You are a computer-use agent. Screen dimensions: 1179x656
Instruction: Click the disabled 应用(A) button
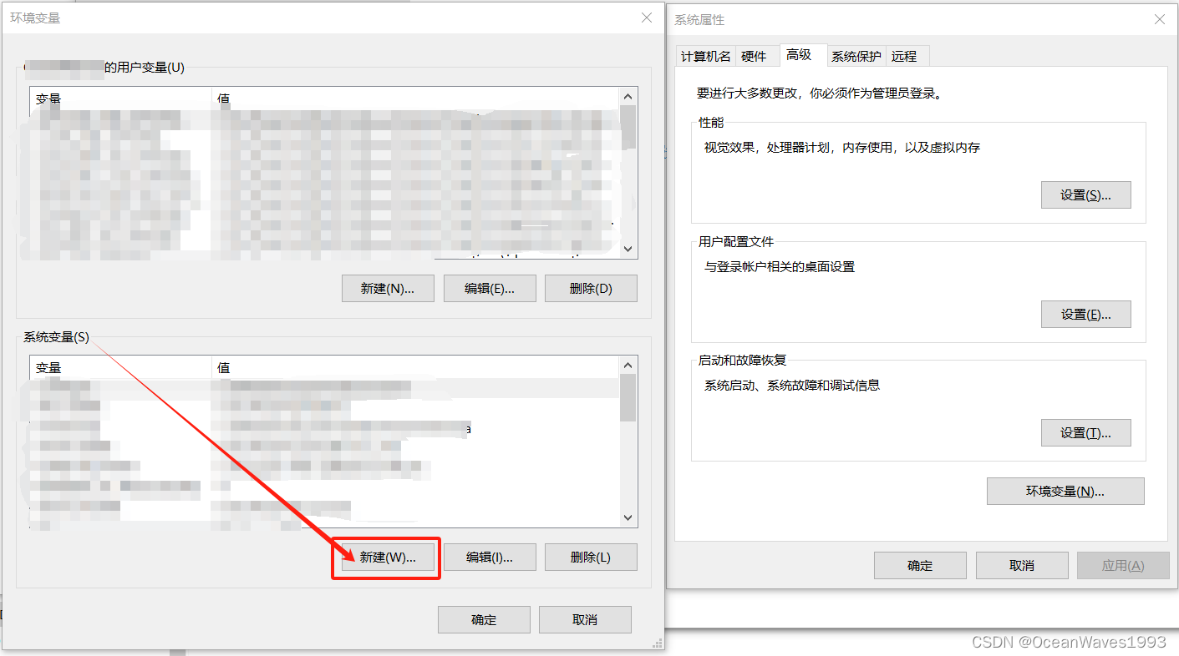(1123, 566)
